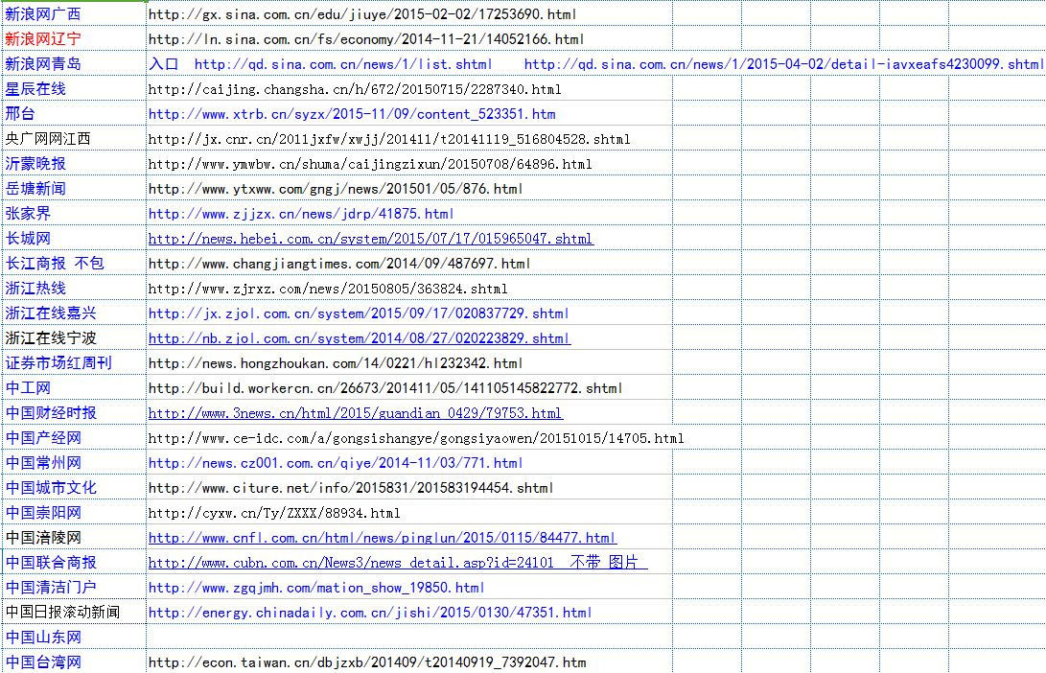Viewport: 1046px width, 673px height.
Task: Click the news.cz001.com.cn URL cell
Action: coord(409,462)
